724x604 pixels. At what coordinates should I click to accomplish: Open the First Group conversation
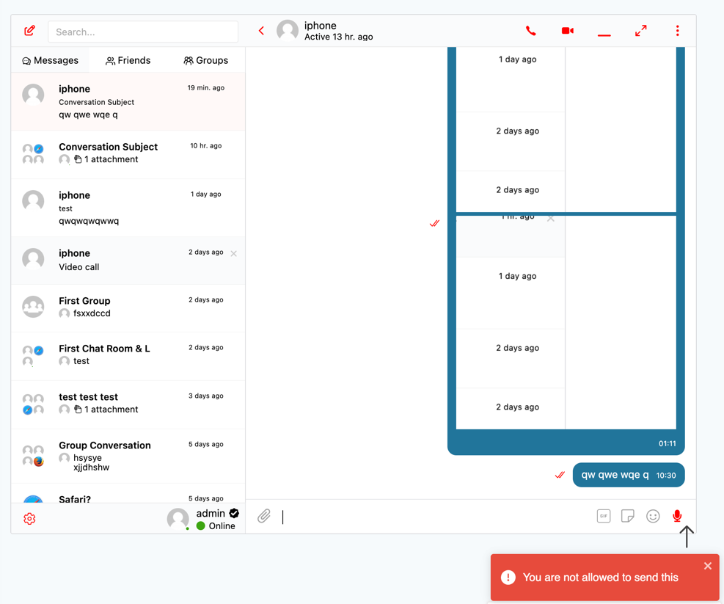tap(128, 307)
